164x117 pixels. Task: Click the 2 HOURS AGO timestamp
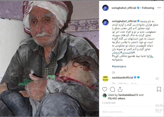pos(109,103)
